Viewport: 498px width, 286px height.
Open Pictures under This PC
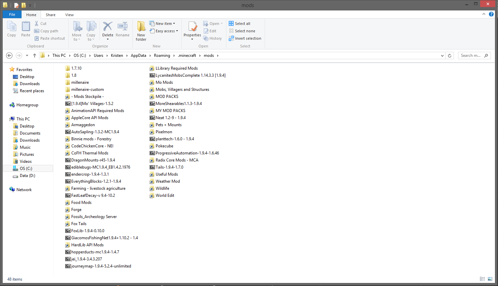tap(23, 154)
